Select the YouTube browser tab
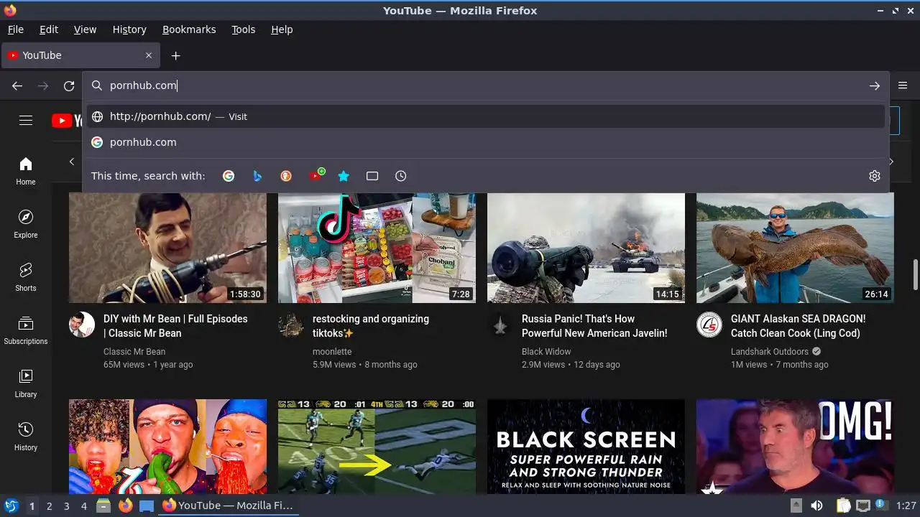This screenshot has height=517, width=920. 80,55
